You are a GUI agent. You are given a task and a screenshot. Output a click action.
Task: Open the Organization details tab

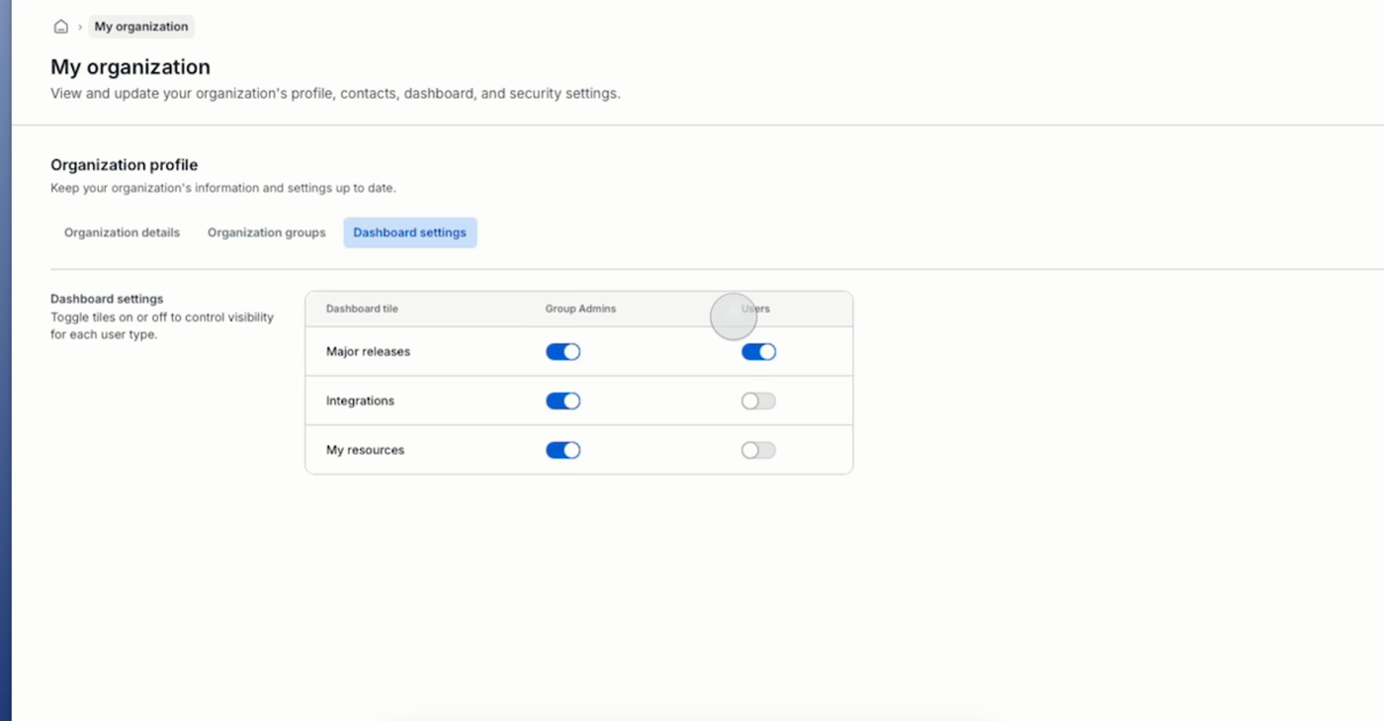pos(122,232)
